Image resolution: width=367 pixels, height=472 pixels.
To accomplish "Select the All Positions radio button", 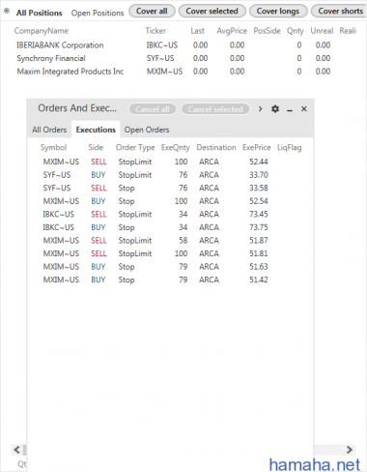I will coord(7,11).
